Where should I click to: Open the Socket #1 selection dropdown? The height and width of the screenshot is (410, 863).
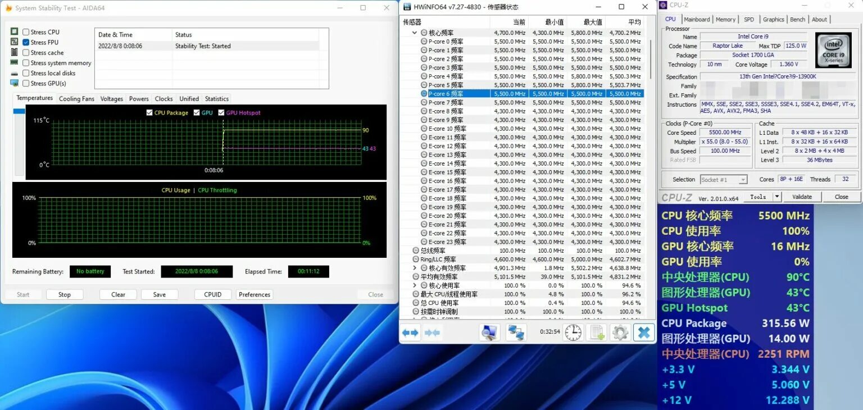click(x=724, y=180)
